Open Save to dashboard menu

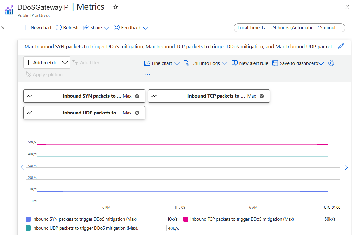[x=298, y=63]
